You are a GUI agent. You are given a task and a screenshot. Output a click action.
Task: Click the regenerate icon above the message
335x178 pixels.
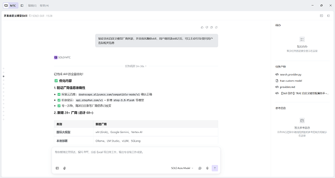[216, 27]
